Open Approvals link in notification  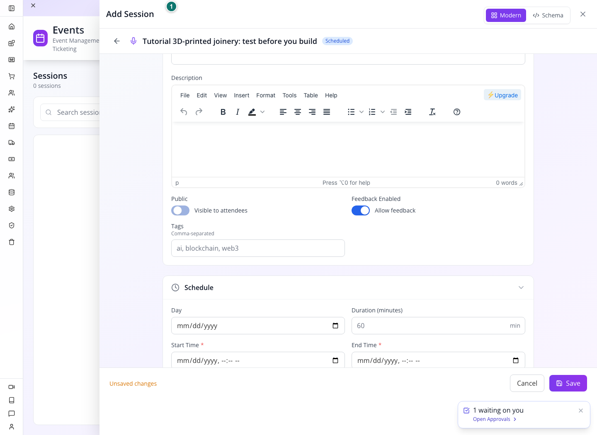tap(495, 419)
